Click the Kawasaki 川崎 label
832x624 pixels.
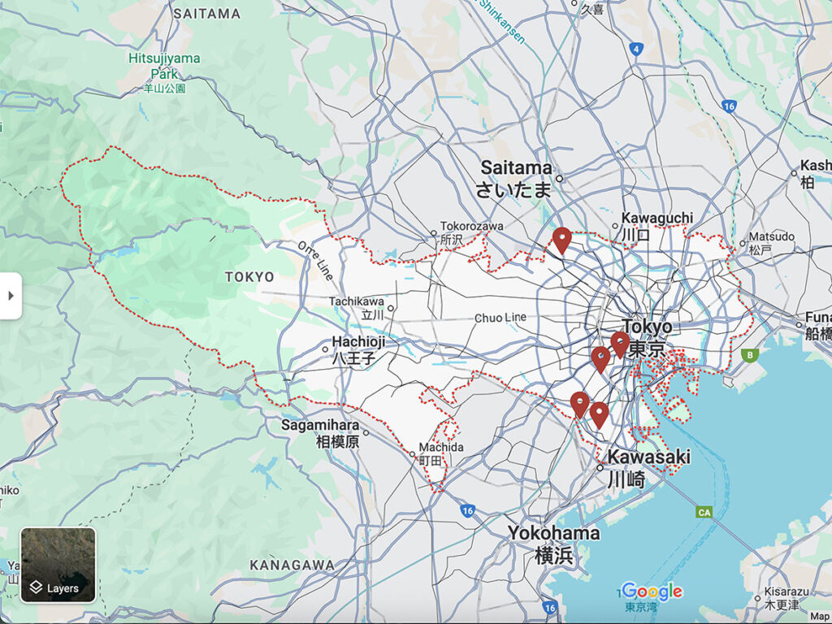click(648, 468)
